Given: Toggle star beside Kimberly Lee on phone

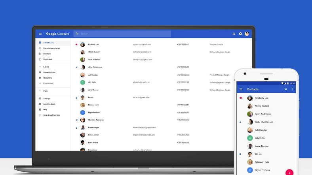Looking at the screenshot, I should pos(241,98).
